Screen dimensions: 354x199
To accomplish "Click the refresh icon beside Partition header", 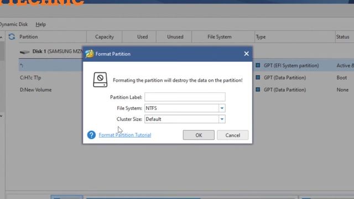I will pos(12,36).
